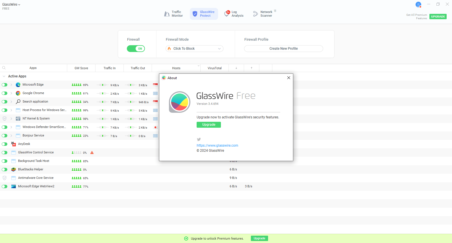Turn off the Firewall ON switch

coord(136,49)
